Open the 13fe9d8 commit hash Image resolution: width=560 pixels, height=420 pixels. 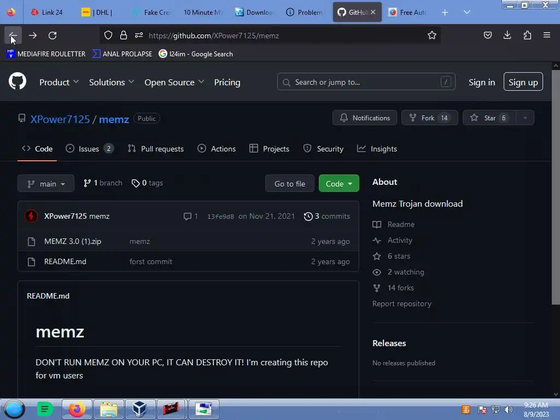tap(220, 217)
